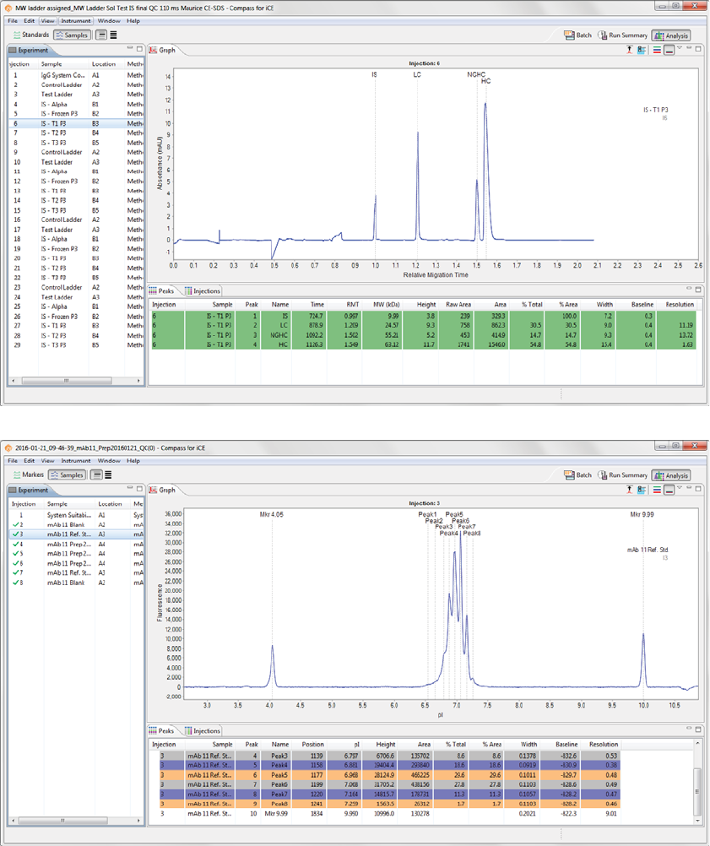Select the single view icon beside Samples
This screenshot has width=710, height=846.
pos(100,35)
